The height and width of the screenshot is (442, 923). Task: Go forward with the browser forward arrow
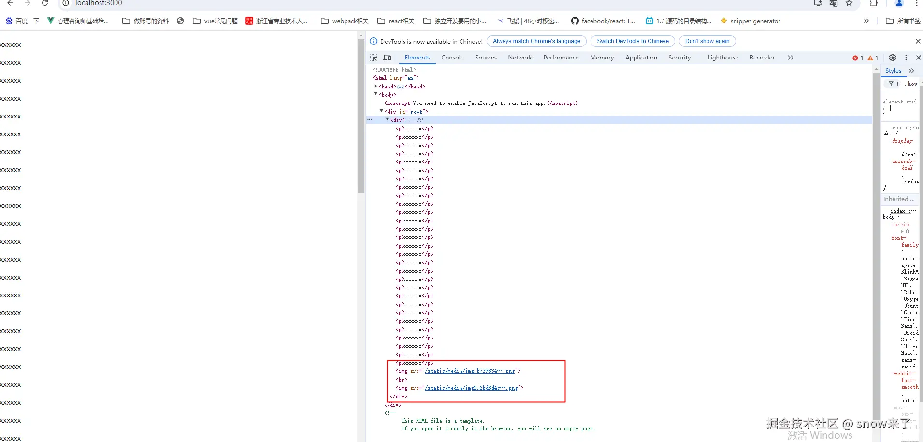(x=28, y=3)
